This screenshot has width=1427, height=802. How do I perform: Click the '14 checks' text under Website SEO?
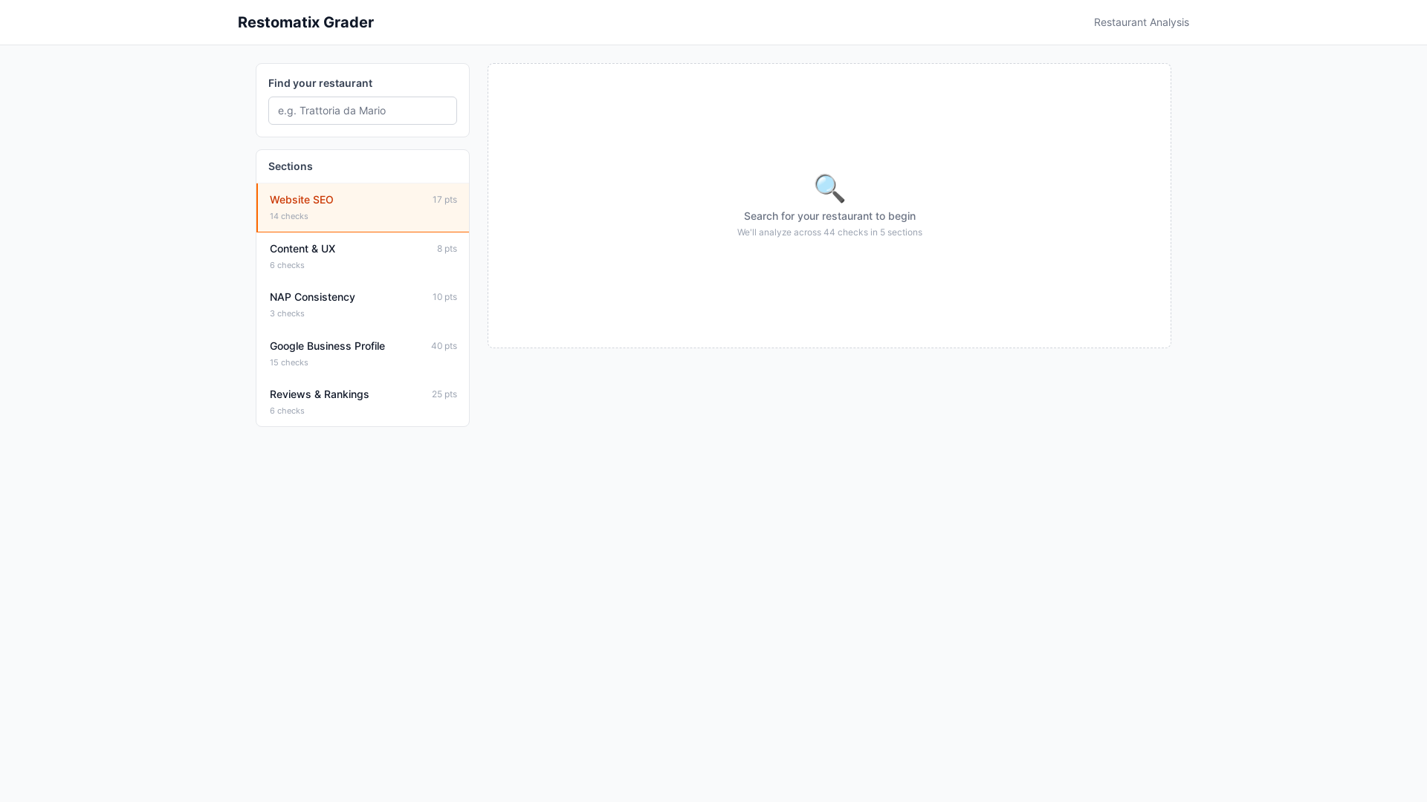(x=289, y=216)
